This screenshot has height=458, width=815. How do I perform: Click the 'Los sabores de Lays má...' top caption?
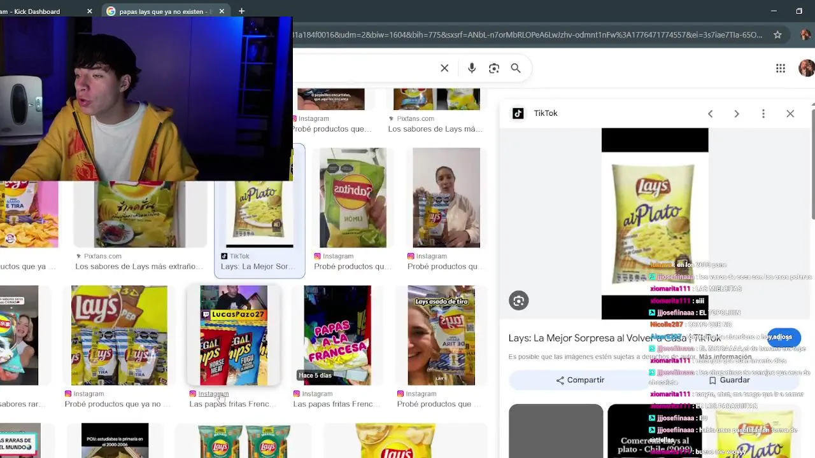coord(435,129)
